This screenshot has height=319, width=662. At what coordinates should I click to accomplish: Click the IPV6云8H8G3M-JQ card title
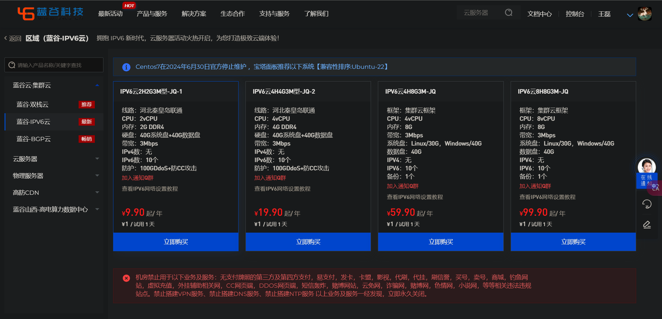point(543,92)
